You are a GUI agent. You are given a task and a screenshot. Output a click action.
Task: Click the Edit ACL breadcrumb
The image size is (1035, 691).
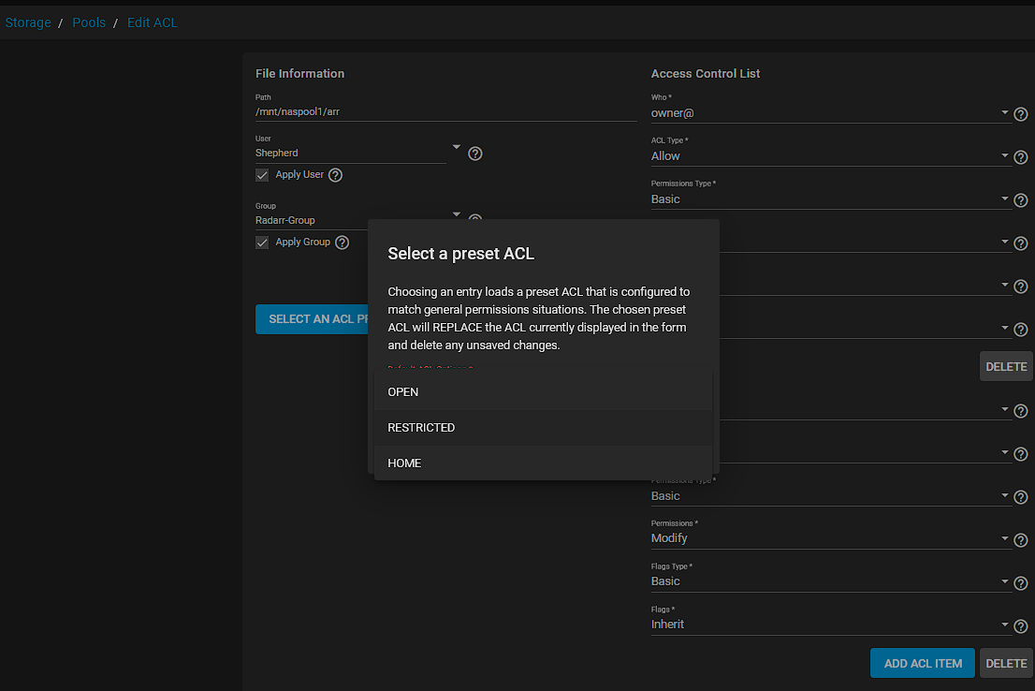[153, 22]
